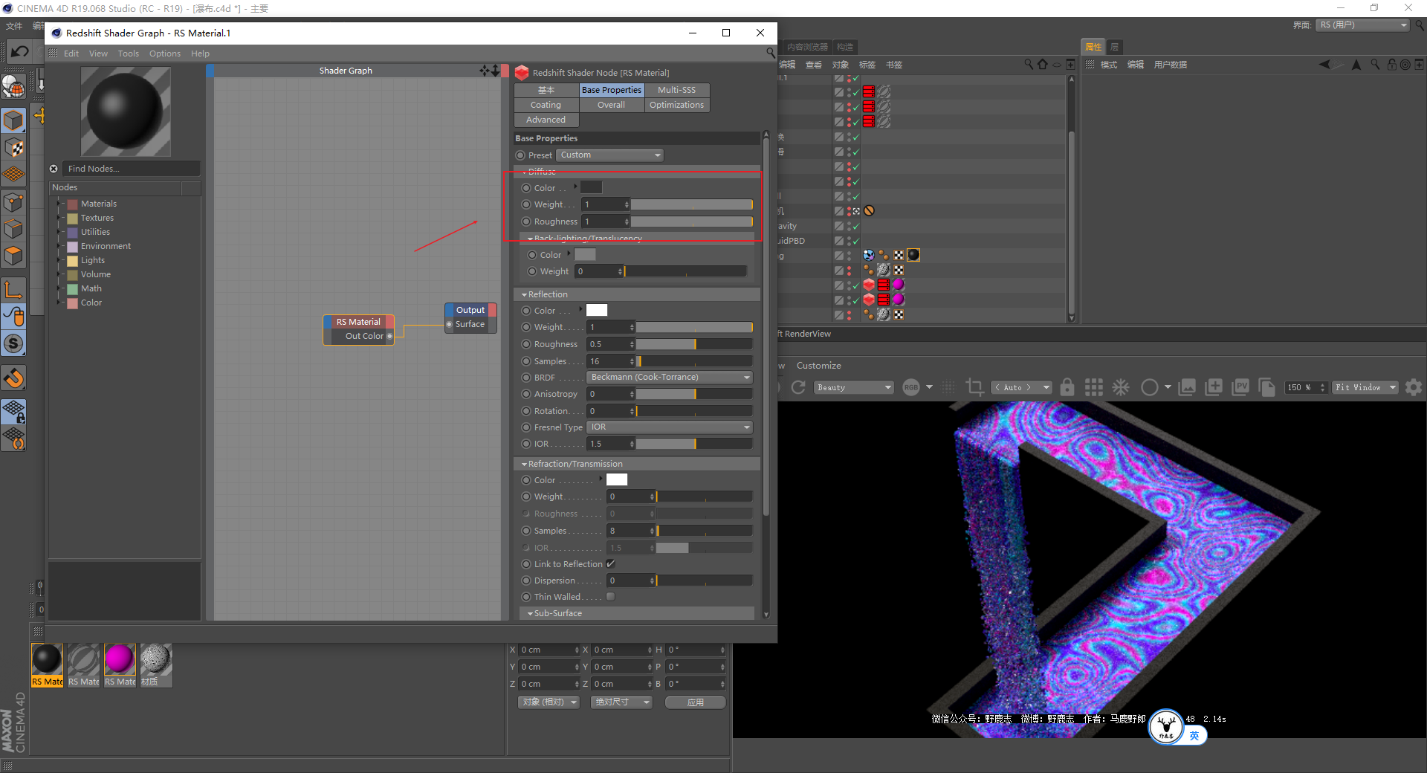Open the Advanced tab
This screenshot has width=1427, height=773.
tap(546, 120)
